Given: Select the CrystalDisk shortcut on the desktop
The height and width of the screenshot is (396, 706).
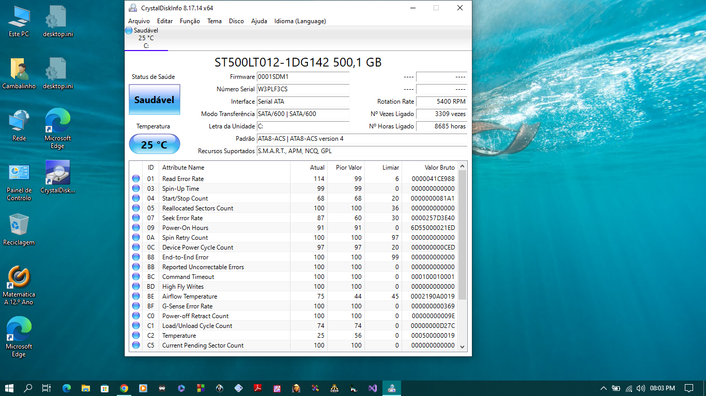Looking at the screenshot, I should 58,177.
